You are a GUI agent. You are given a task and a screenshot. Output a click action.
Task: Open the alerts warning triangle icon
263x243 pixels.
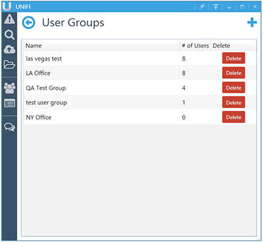[x=9, y=19]
